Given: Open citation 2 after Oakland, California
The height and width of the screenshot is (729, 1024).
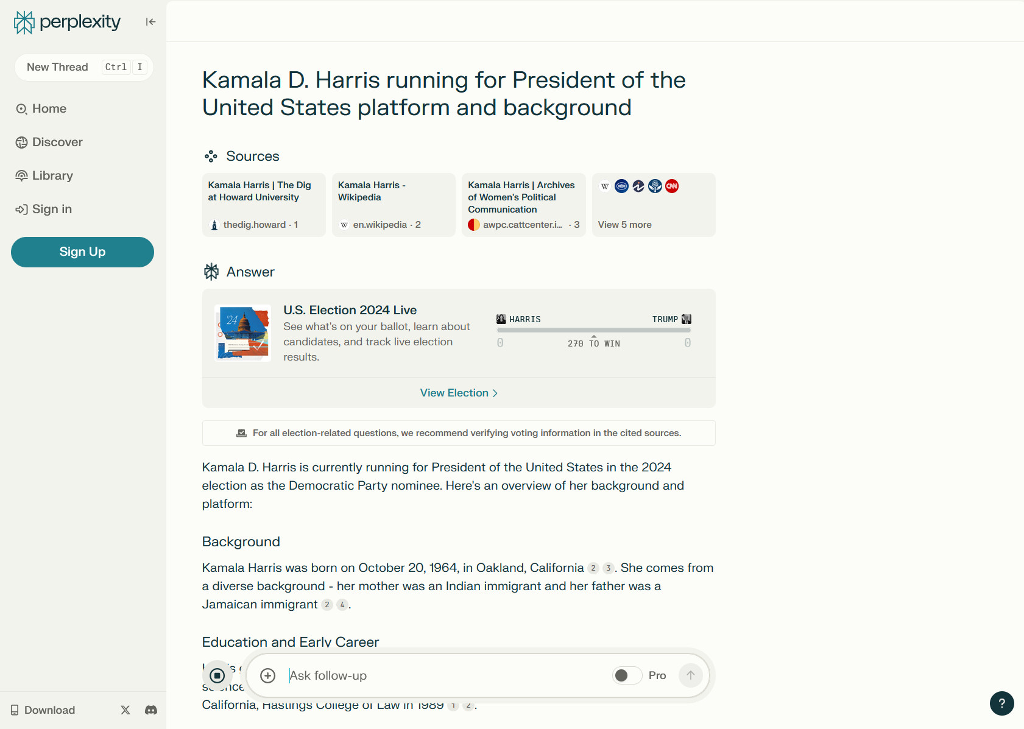Looking at the screenshot, I should click(593, 568).
